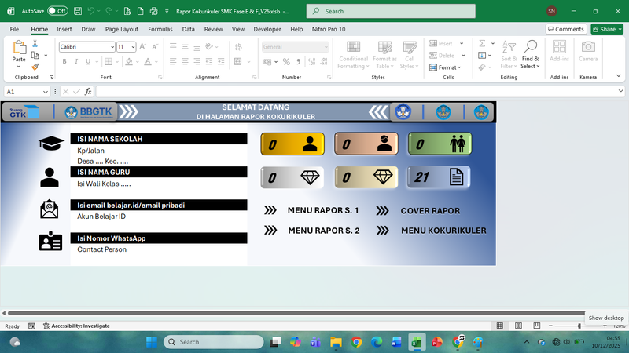
Task: Switch to Page Break Preview
Action: 537,326
